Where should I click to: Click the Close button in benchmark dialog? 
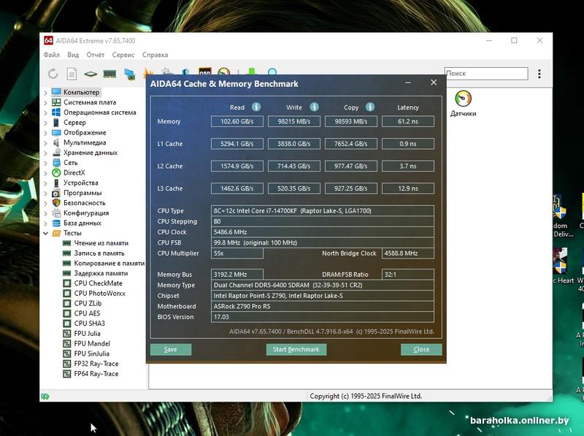421,349
